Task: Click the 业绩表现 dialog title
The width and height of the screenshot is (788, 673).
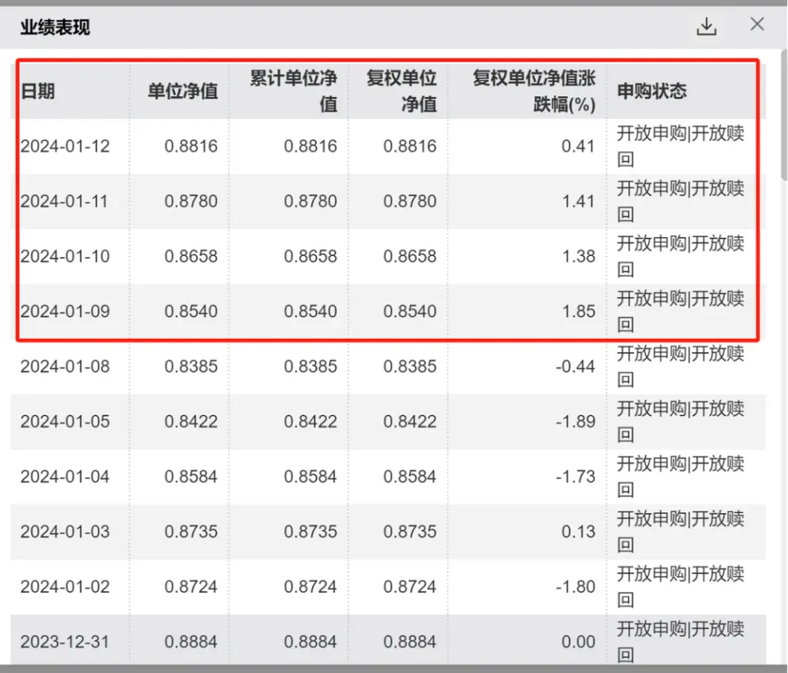Action: [x=55, y=27]
